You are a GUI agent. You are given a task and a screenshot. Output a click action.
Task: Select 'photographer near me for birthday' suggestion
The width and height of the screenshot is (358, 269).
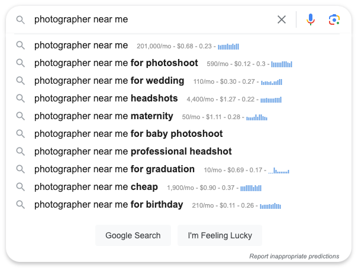pos(109,205)
